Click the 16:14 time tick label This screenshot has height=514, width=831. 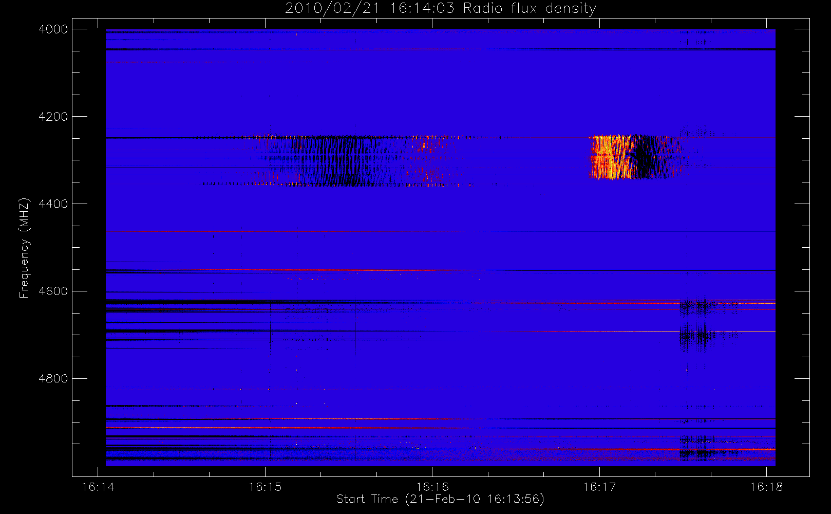point(98,487)
